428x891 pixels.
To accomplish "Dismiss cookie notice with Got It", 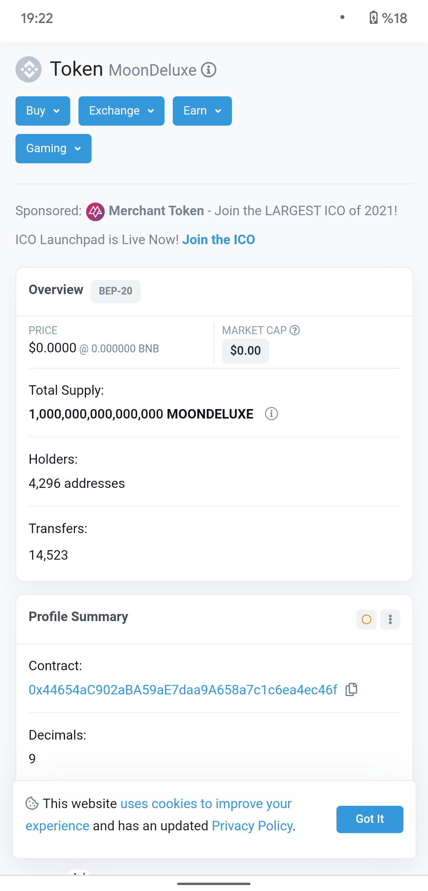I will coord(370,819).
